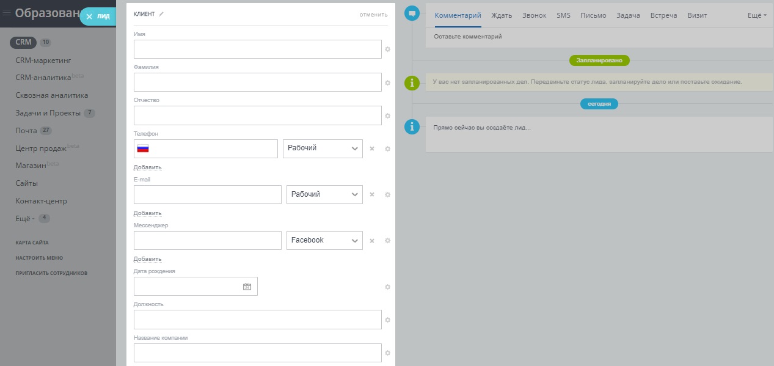This screenshot has height=366, width=774.
Task: Open CRM-маркетинг in the sidebar
Action: tap(43, 60)
